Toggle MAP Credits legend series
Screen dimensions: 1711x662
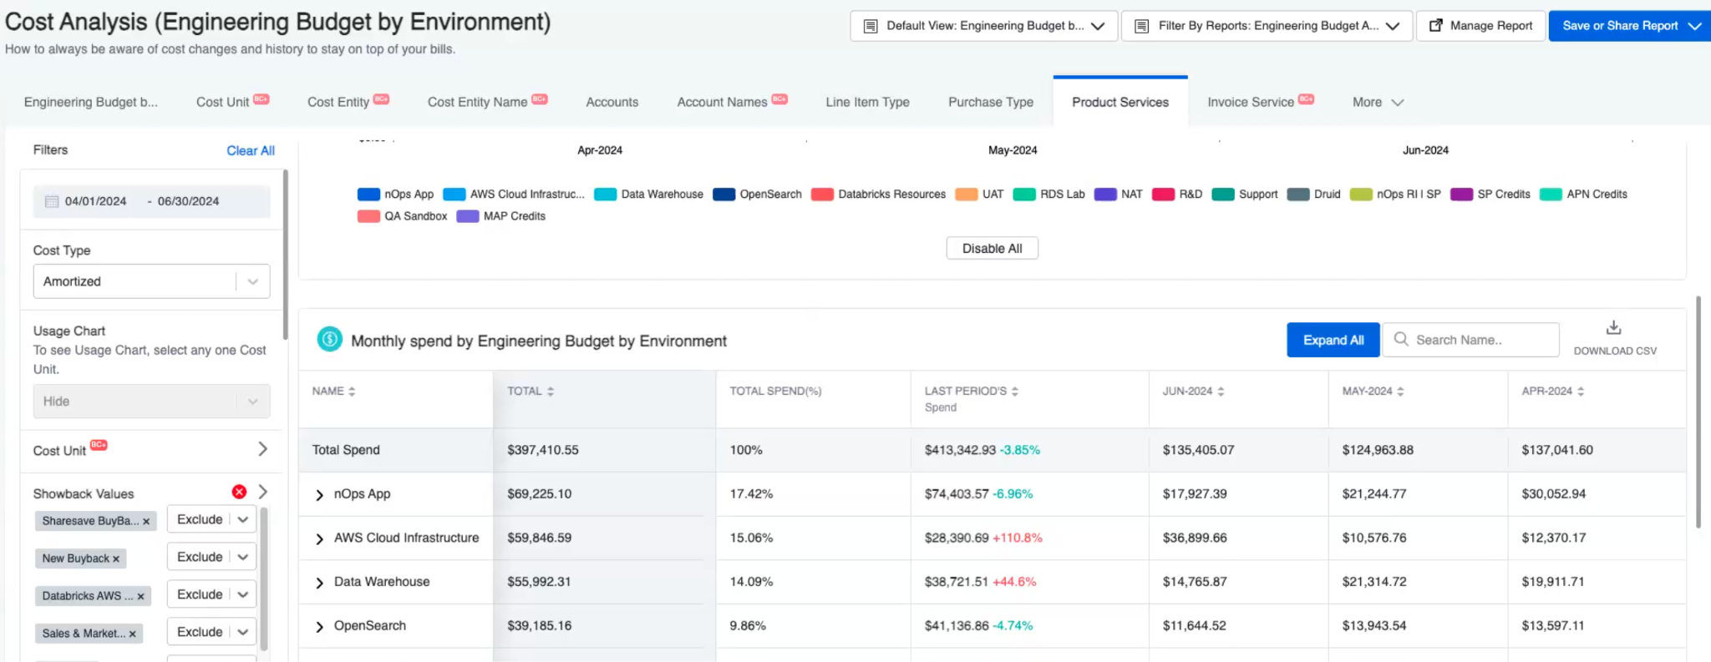tap(500, 216)
